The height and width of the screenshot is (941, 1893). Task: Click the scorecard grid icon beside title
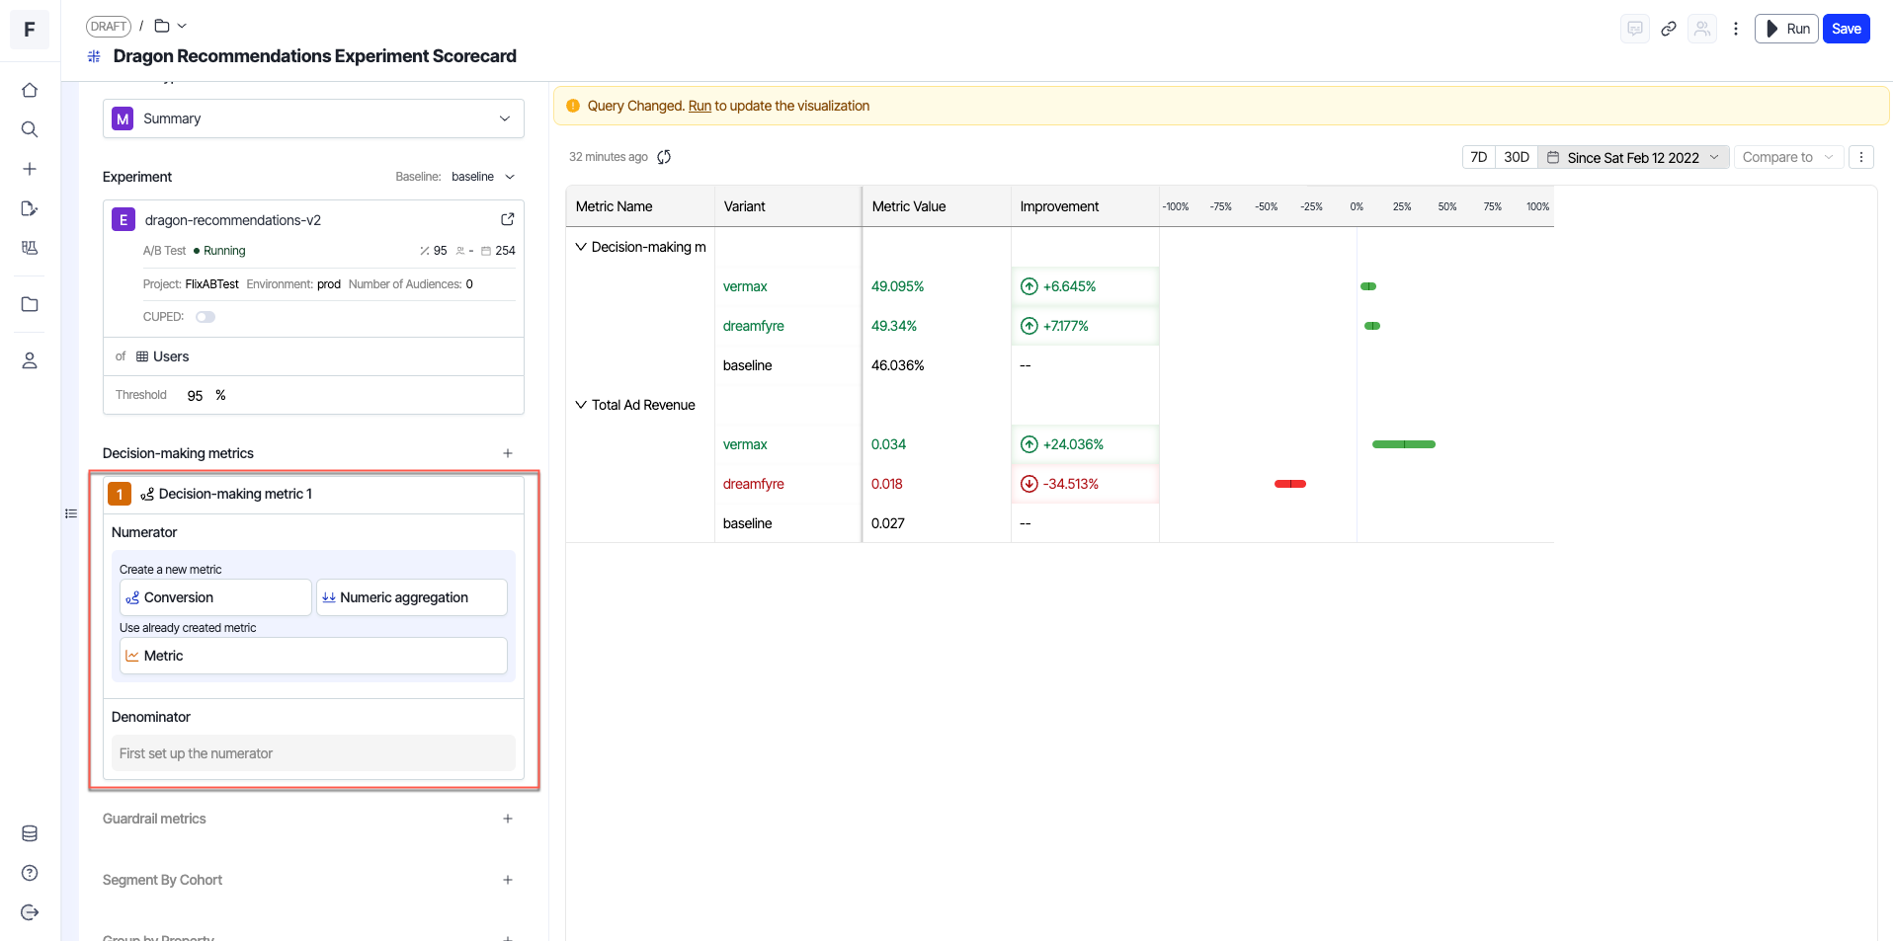pos(94,56)
